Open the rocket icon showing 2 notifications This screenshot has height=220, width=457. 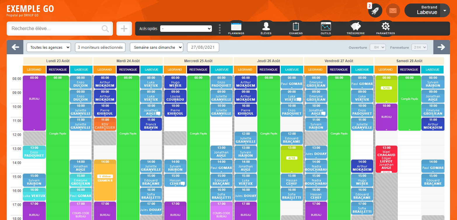coord(375,11)
